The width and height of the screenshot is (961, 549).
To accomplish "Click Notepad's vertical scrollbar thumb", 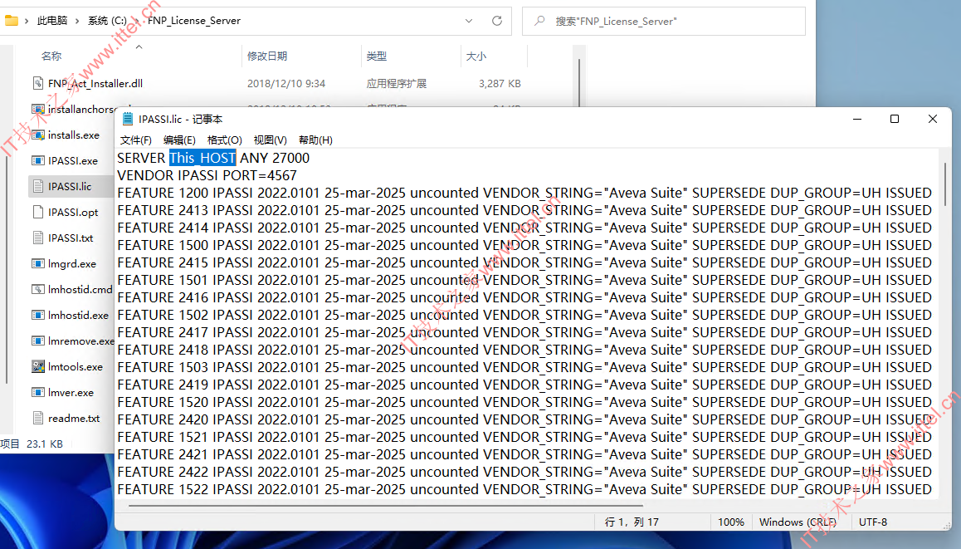I will [944, 184].
